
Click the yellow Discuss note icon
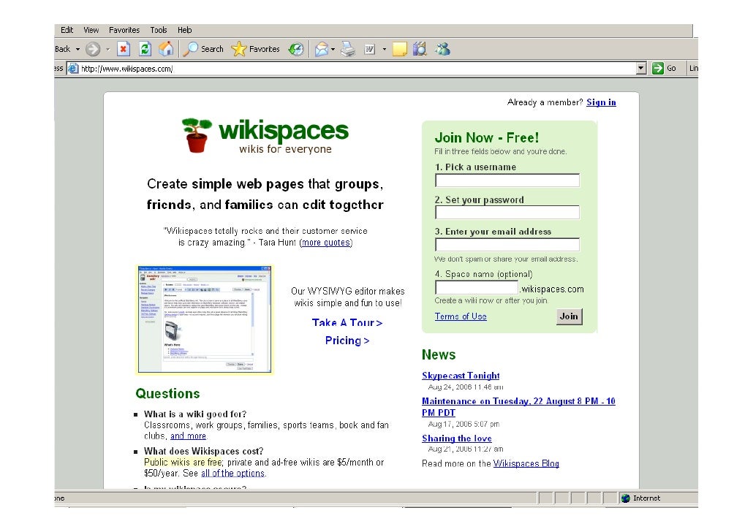[400, 49]
